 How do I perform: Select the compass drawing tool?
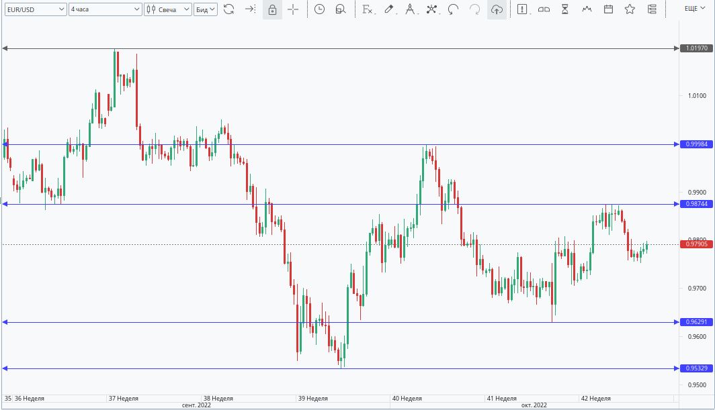coord(410,9)
